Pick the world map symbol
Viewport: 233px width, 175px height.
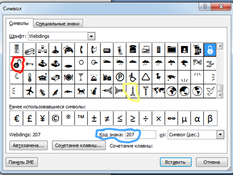point(158,91)
